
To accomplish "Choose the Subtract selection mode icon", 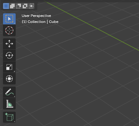I will 19,6.
